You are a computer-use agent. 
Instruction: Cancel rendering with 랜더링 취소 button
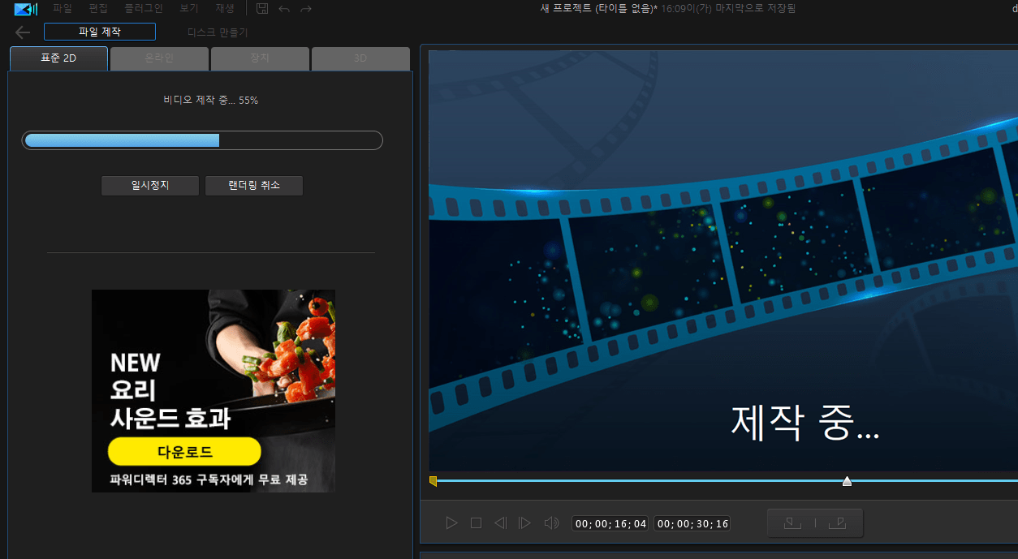click(x=254, y=185)
